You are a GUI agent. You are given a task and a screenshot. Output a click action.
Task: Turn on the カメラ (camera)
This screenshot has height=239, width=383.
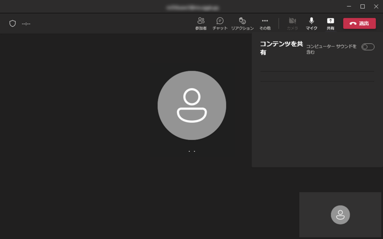pos(292,24)
